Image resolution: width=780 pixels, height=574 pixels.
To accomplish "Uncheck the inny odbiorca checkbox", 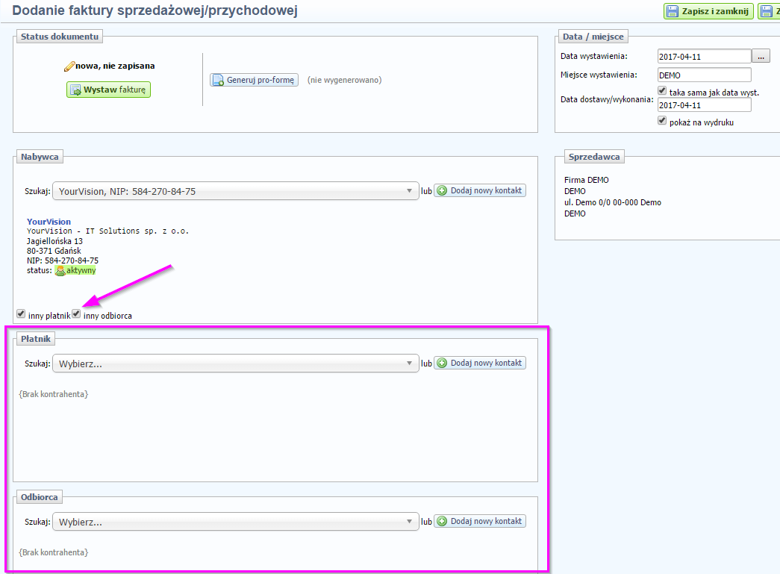I will tap(76, 314).
